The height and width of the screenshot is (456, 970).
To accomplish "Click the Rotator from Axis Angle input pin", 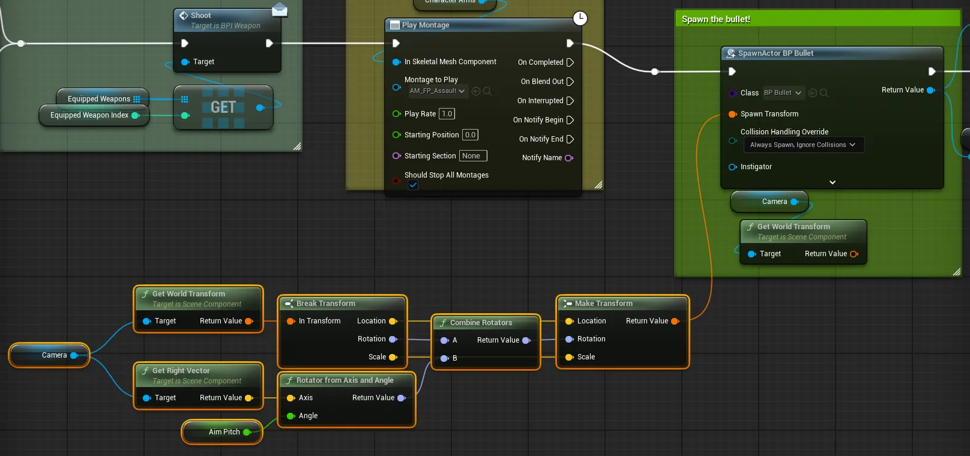I will point(291,416).
